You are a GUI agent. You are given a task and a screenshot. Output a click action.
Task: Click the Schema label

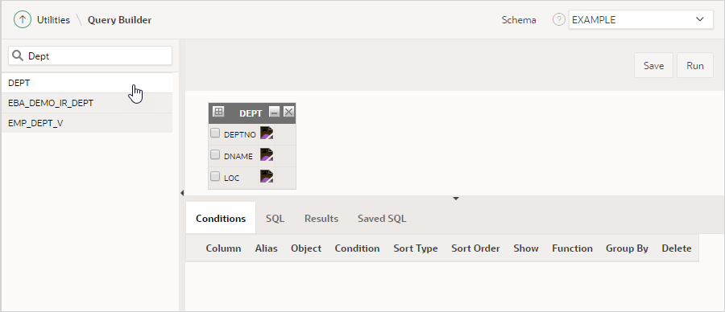519,20
